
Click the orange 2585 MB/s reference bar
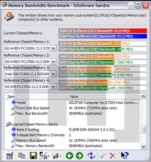[x=103, y=56]
